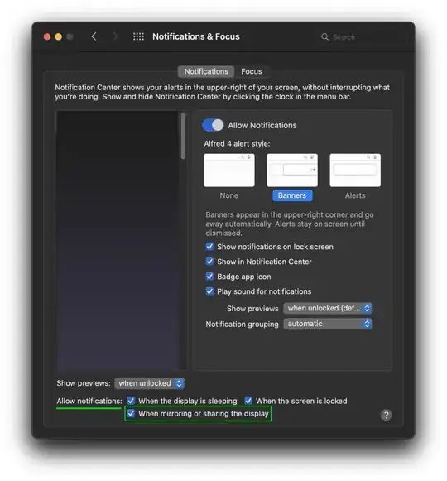447x481 pixels.
Task: Minimize window with yellow button
Action: tap(58, 36)
